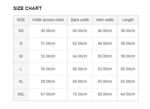Click the Hem width column header
The width and height of the screenshot is (150, 109).
(x=105, y=20)
